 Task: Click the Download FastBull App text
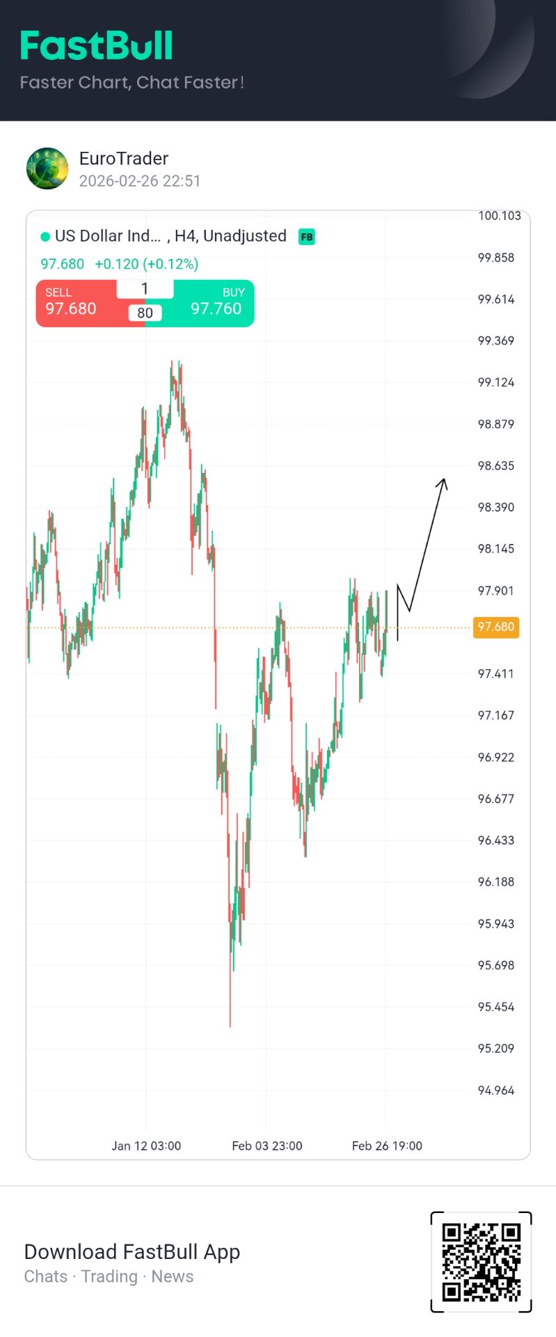point(132,1251)
